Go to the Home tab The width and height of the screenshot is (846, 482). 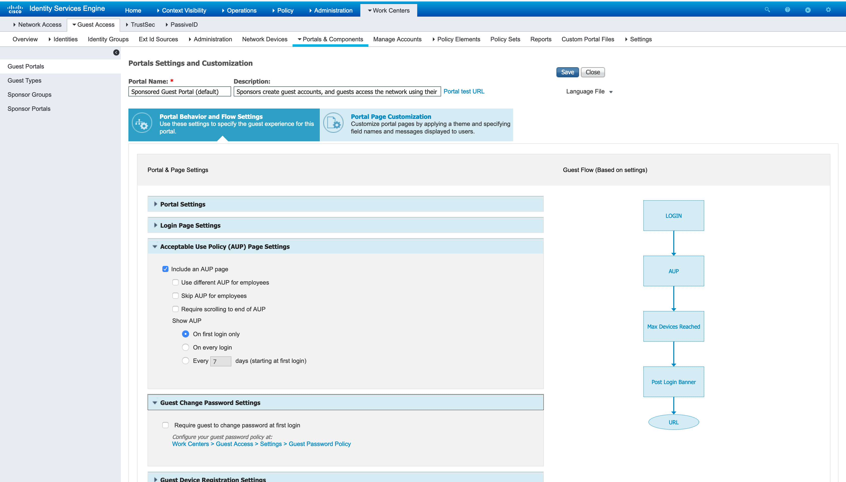click(x=133, y=10)
